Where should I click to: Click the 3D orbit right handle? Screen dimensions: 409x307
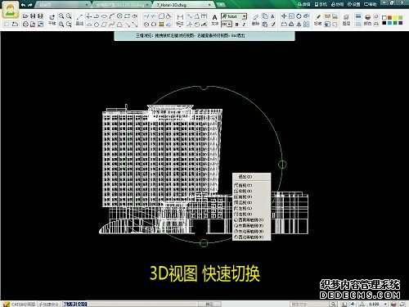tap(282, 165)
